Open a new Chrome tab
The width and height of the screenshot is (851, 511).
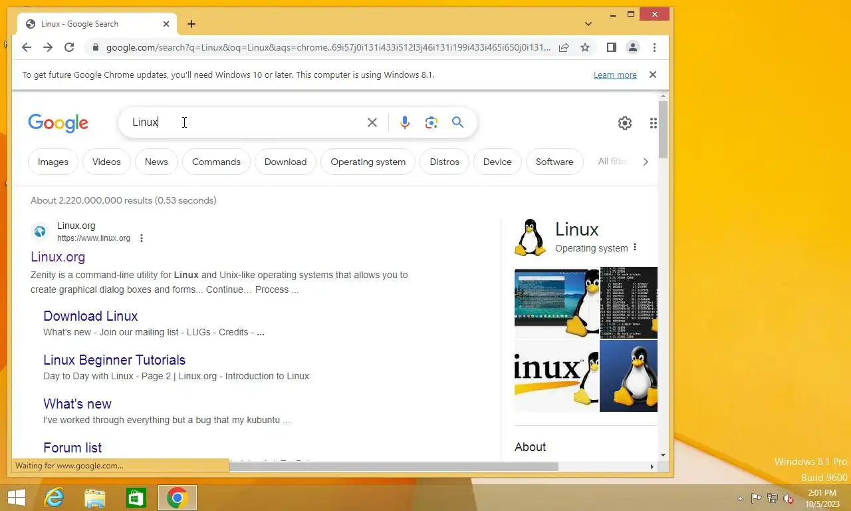click(191, 24)
